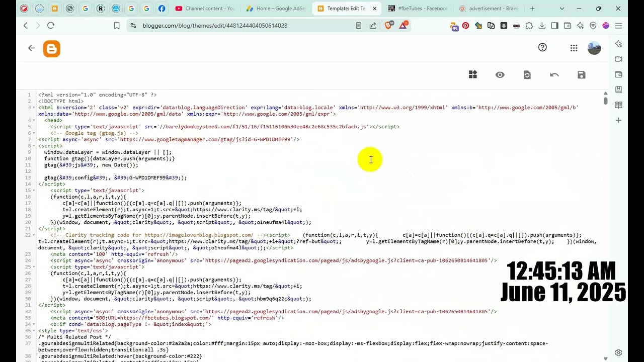Open the extensions puzzle icon

(529, 26)
